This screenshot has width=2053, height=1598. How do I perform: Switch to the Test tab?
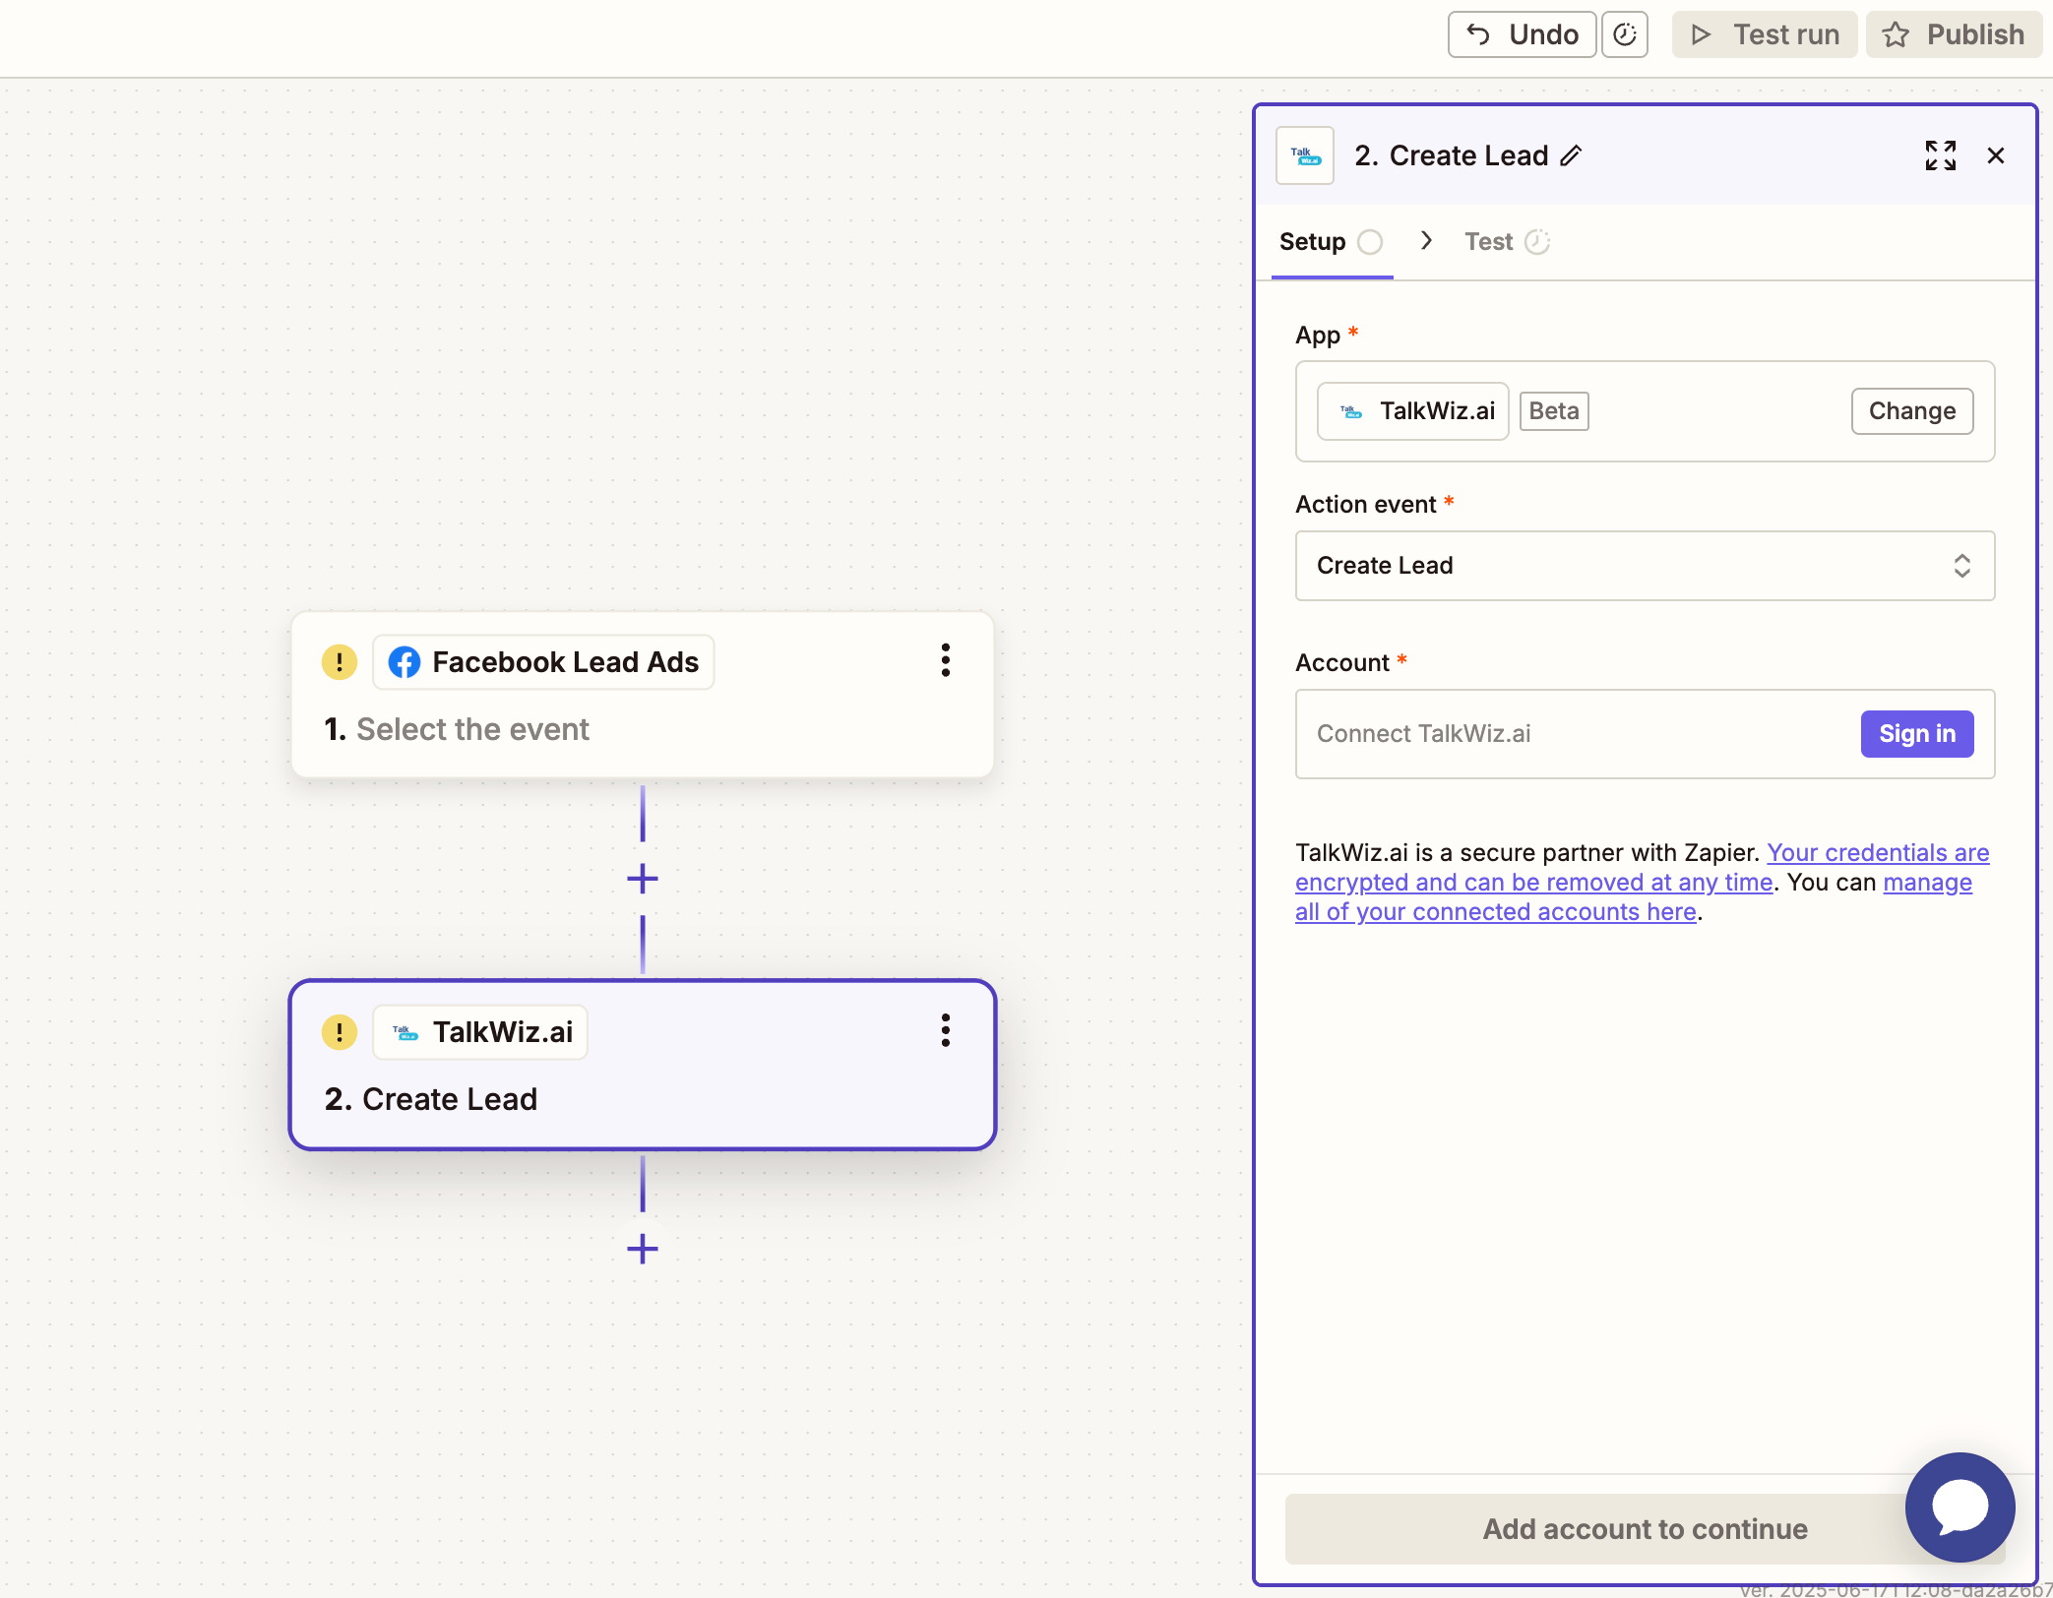tap(1507, 242)
